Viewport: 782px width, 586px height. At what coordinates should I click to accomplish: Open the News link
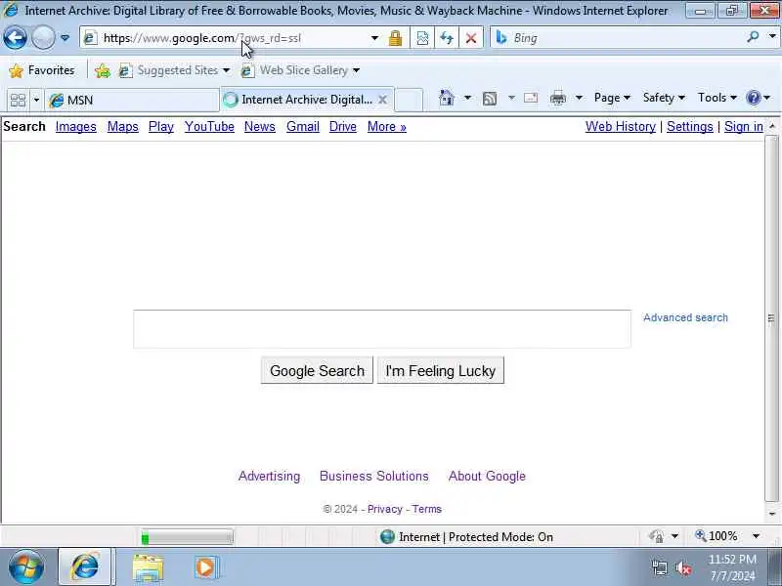point(260,127)
